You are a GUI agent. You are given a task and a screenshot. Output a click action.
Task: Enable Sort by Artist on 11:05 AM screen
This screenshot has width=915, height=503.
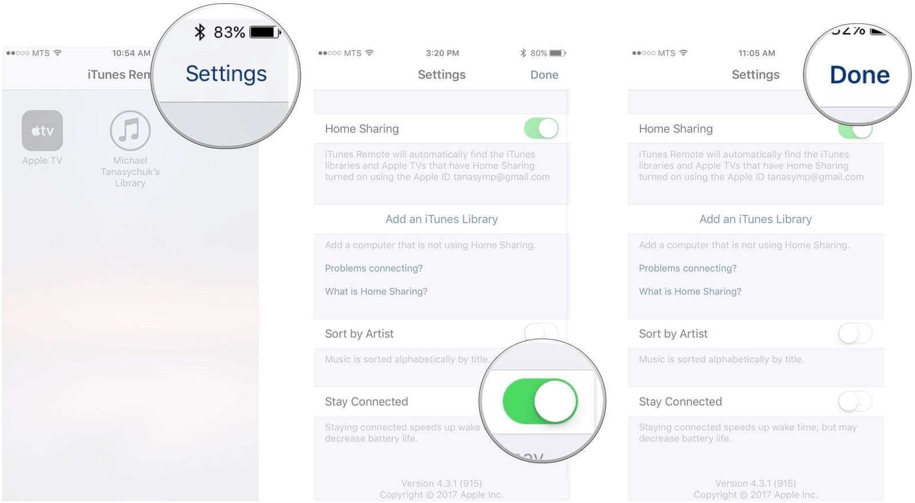pos(854,333)
